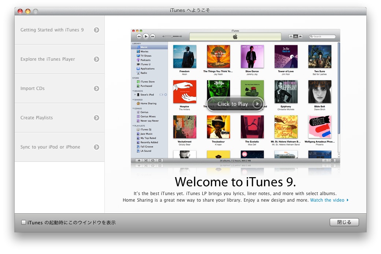Open Sync to your iPod or iPhone

pos(59,147)
